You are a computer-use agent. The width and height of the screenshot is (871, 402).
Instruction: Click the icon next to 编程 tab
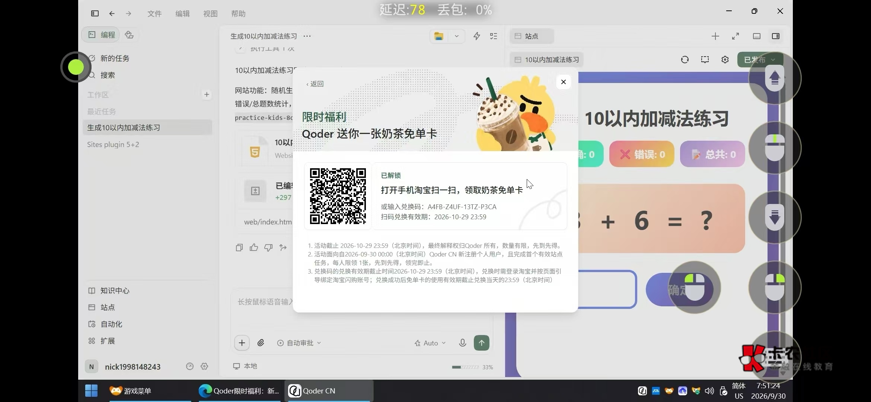pos(129,35)
